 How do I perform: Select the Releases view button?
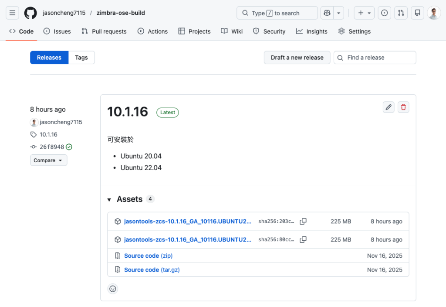pos(49,58)
